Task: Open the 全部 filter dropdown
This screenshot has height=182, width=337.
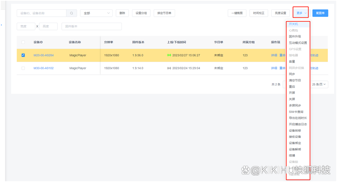Action: [96, 13]
